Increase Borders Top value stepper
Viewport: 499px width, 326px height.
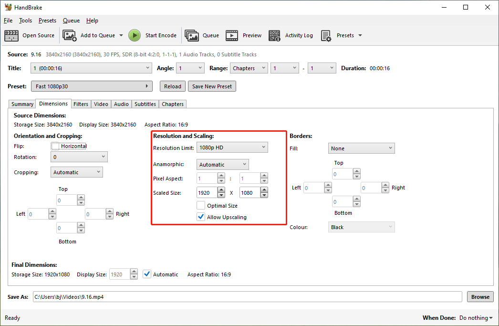pos(357,171)
